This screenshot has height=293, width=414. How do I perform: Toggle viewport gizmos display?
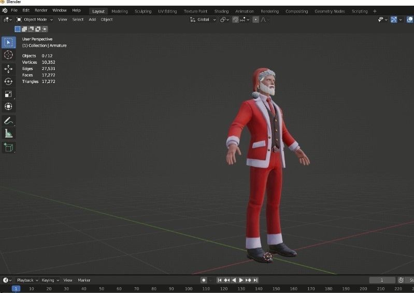[x=394, y=20]
